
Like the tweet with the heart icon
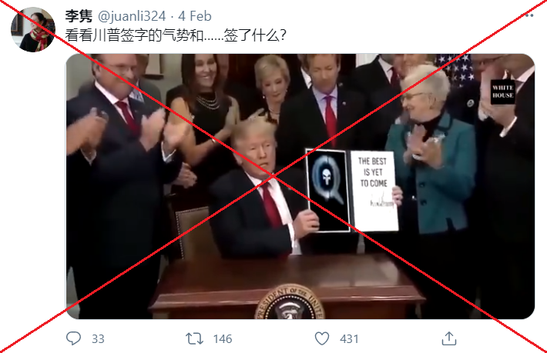321,338
